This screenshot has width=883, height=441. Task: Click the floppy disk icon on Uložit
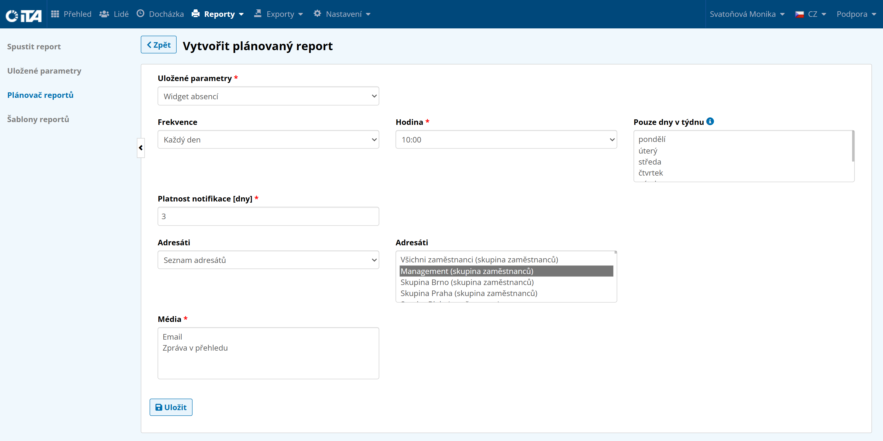pos(159,407)
